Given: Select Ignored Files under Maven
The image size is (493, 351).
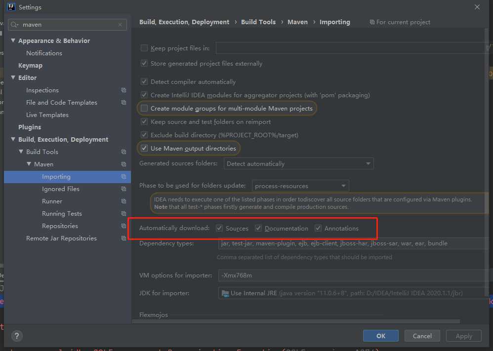Looking at the screenshot, I should pos(60,189).
